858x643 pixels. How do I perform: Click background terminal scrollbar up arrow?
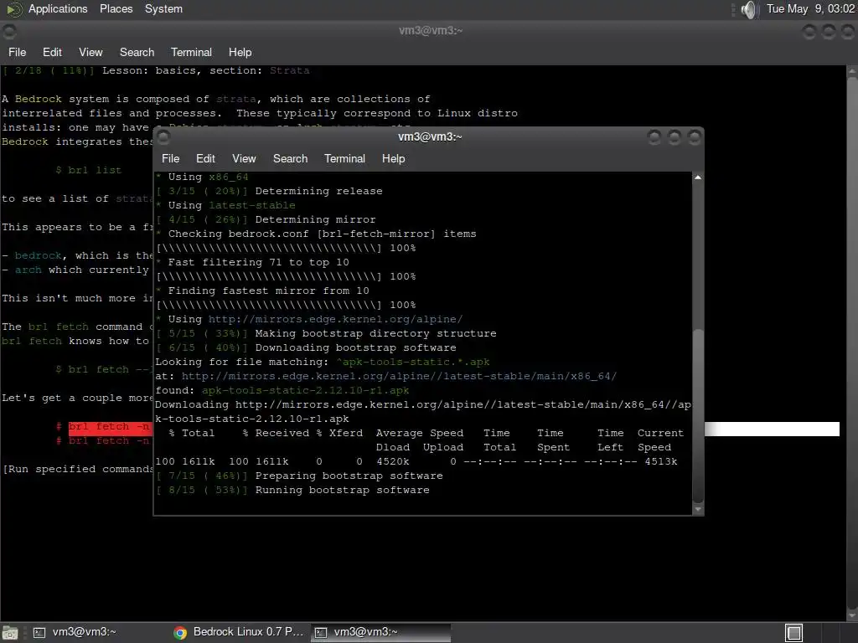[x=852, y=71]
